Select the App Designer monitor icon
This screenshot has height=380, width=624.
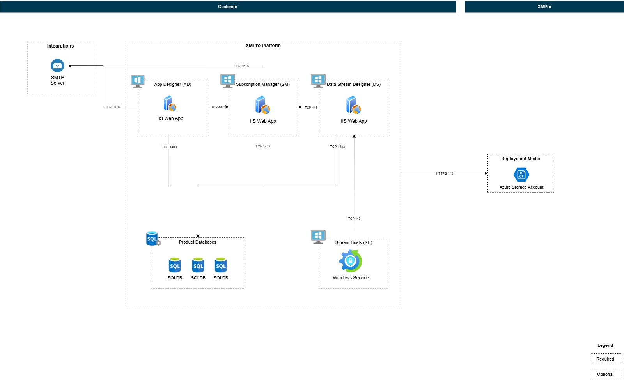pos(138,80)
